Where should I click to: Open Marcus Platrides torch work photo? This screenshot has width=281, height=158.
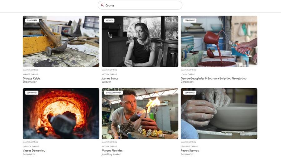[x=140, y=114]
